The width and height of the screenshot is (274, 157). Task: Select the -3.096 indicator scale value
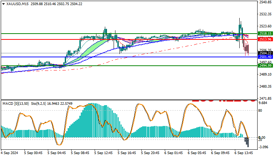pos(263,147)
